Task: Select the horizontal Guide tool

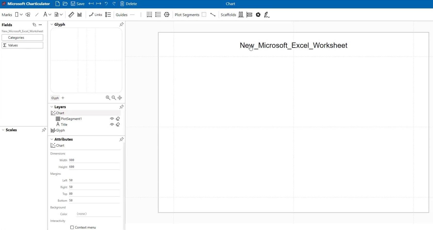Action: pyautogui.click(x=132, y=15)
